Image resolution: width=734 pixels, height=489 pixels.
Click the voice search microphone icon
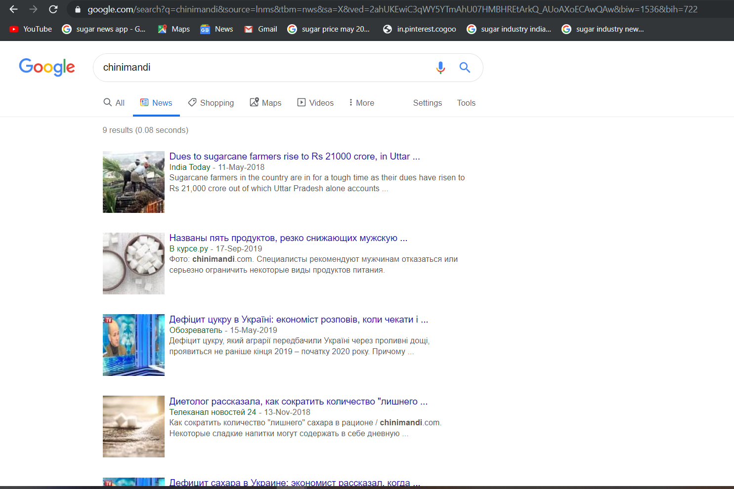coord(440,68)
